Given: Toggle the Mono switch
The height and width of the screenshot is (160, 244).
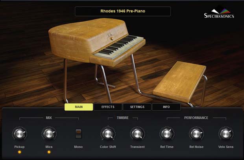Looking at the screenshot, I should (78, 134).
